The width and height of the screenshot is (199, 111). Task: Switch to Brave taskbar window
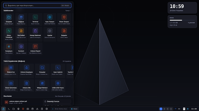click(74, 109)
